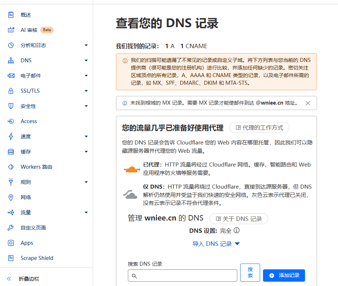Click the 1 CNAME record count

point(193,46)
